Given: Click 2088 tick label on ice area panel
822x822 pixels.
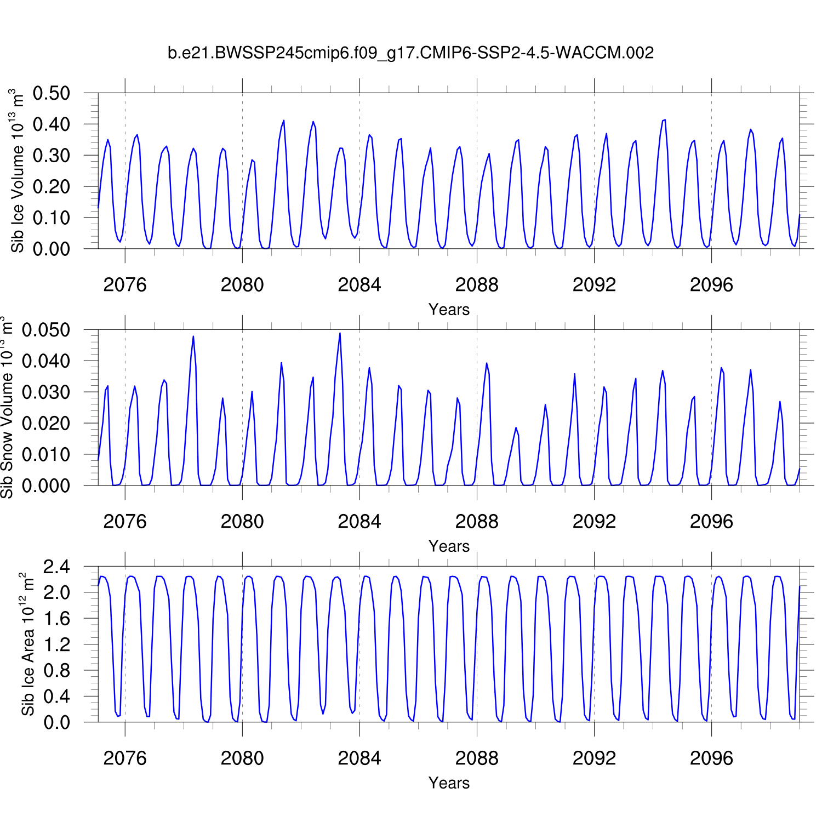Looking at the screenshot, I should [477, 758].
